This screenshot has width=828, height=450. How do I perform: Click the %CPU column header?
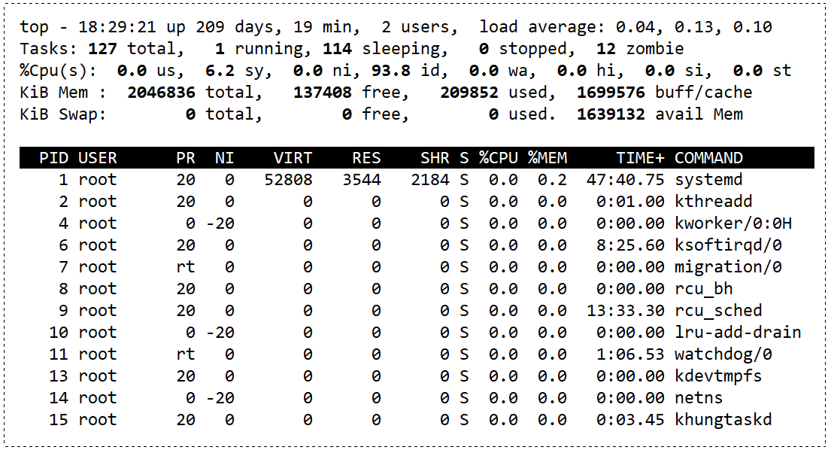(x=499, y=158)
